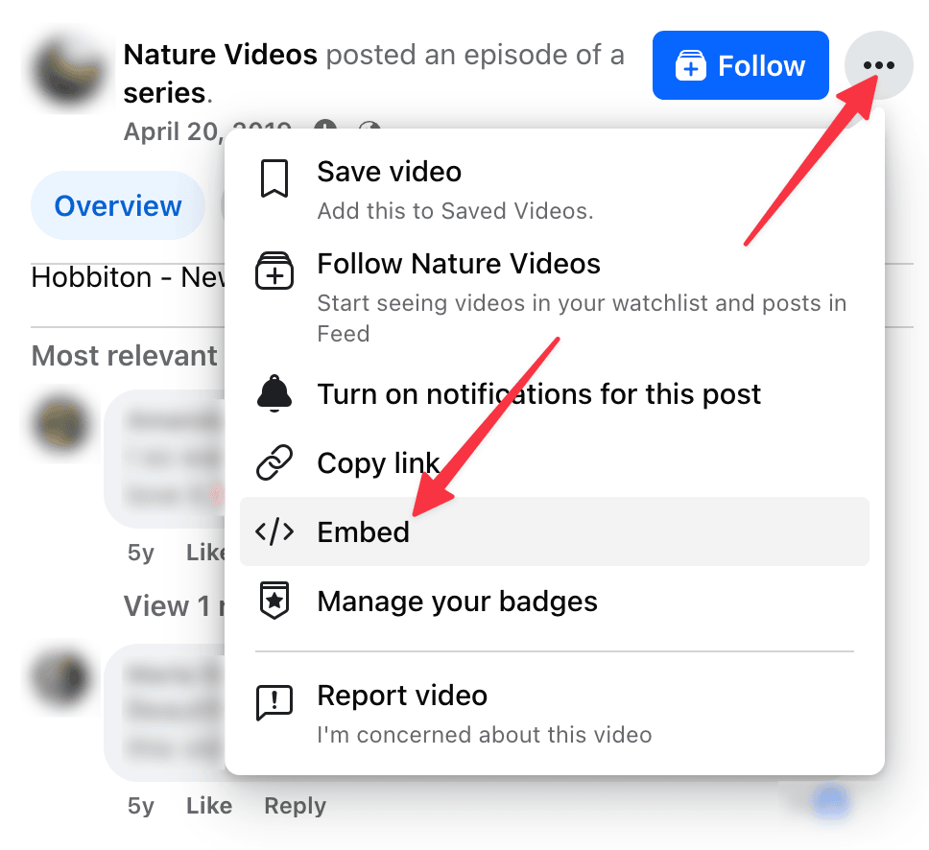This screenshot has width=929, height=850.
Task: Click the bell notifications icon
Action: tap(274, 393)
